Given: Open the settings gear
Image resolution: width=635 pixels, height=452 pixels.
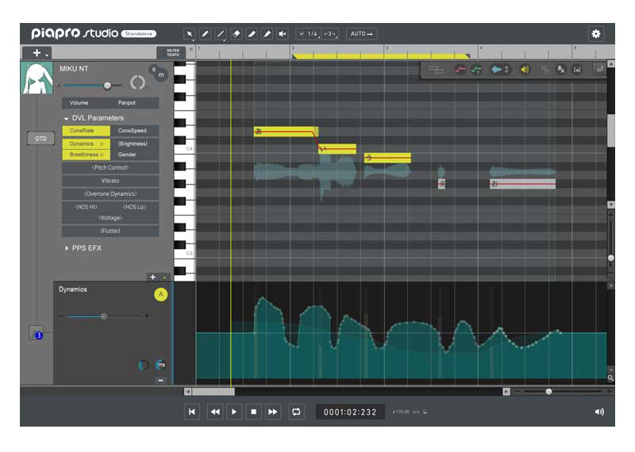Looking at the screenshot, I should coord(596,34).
